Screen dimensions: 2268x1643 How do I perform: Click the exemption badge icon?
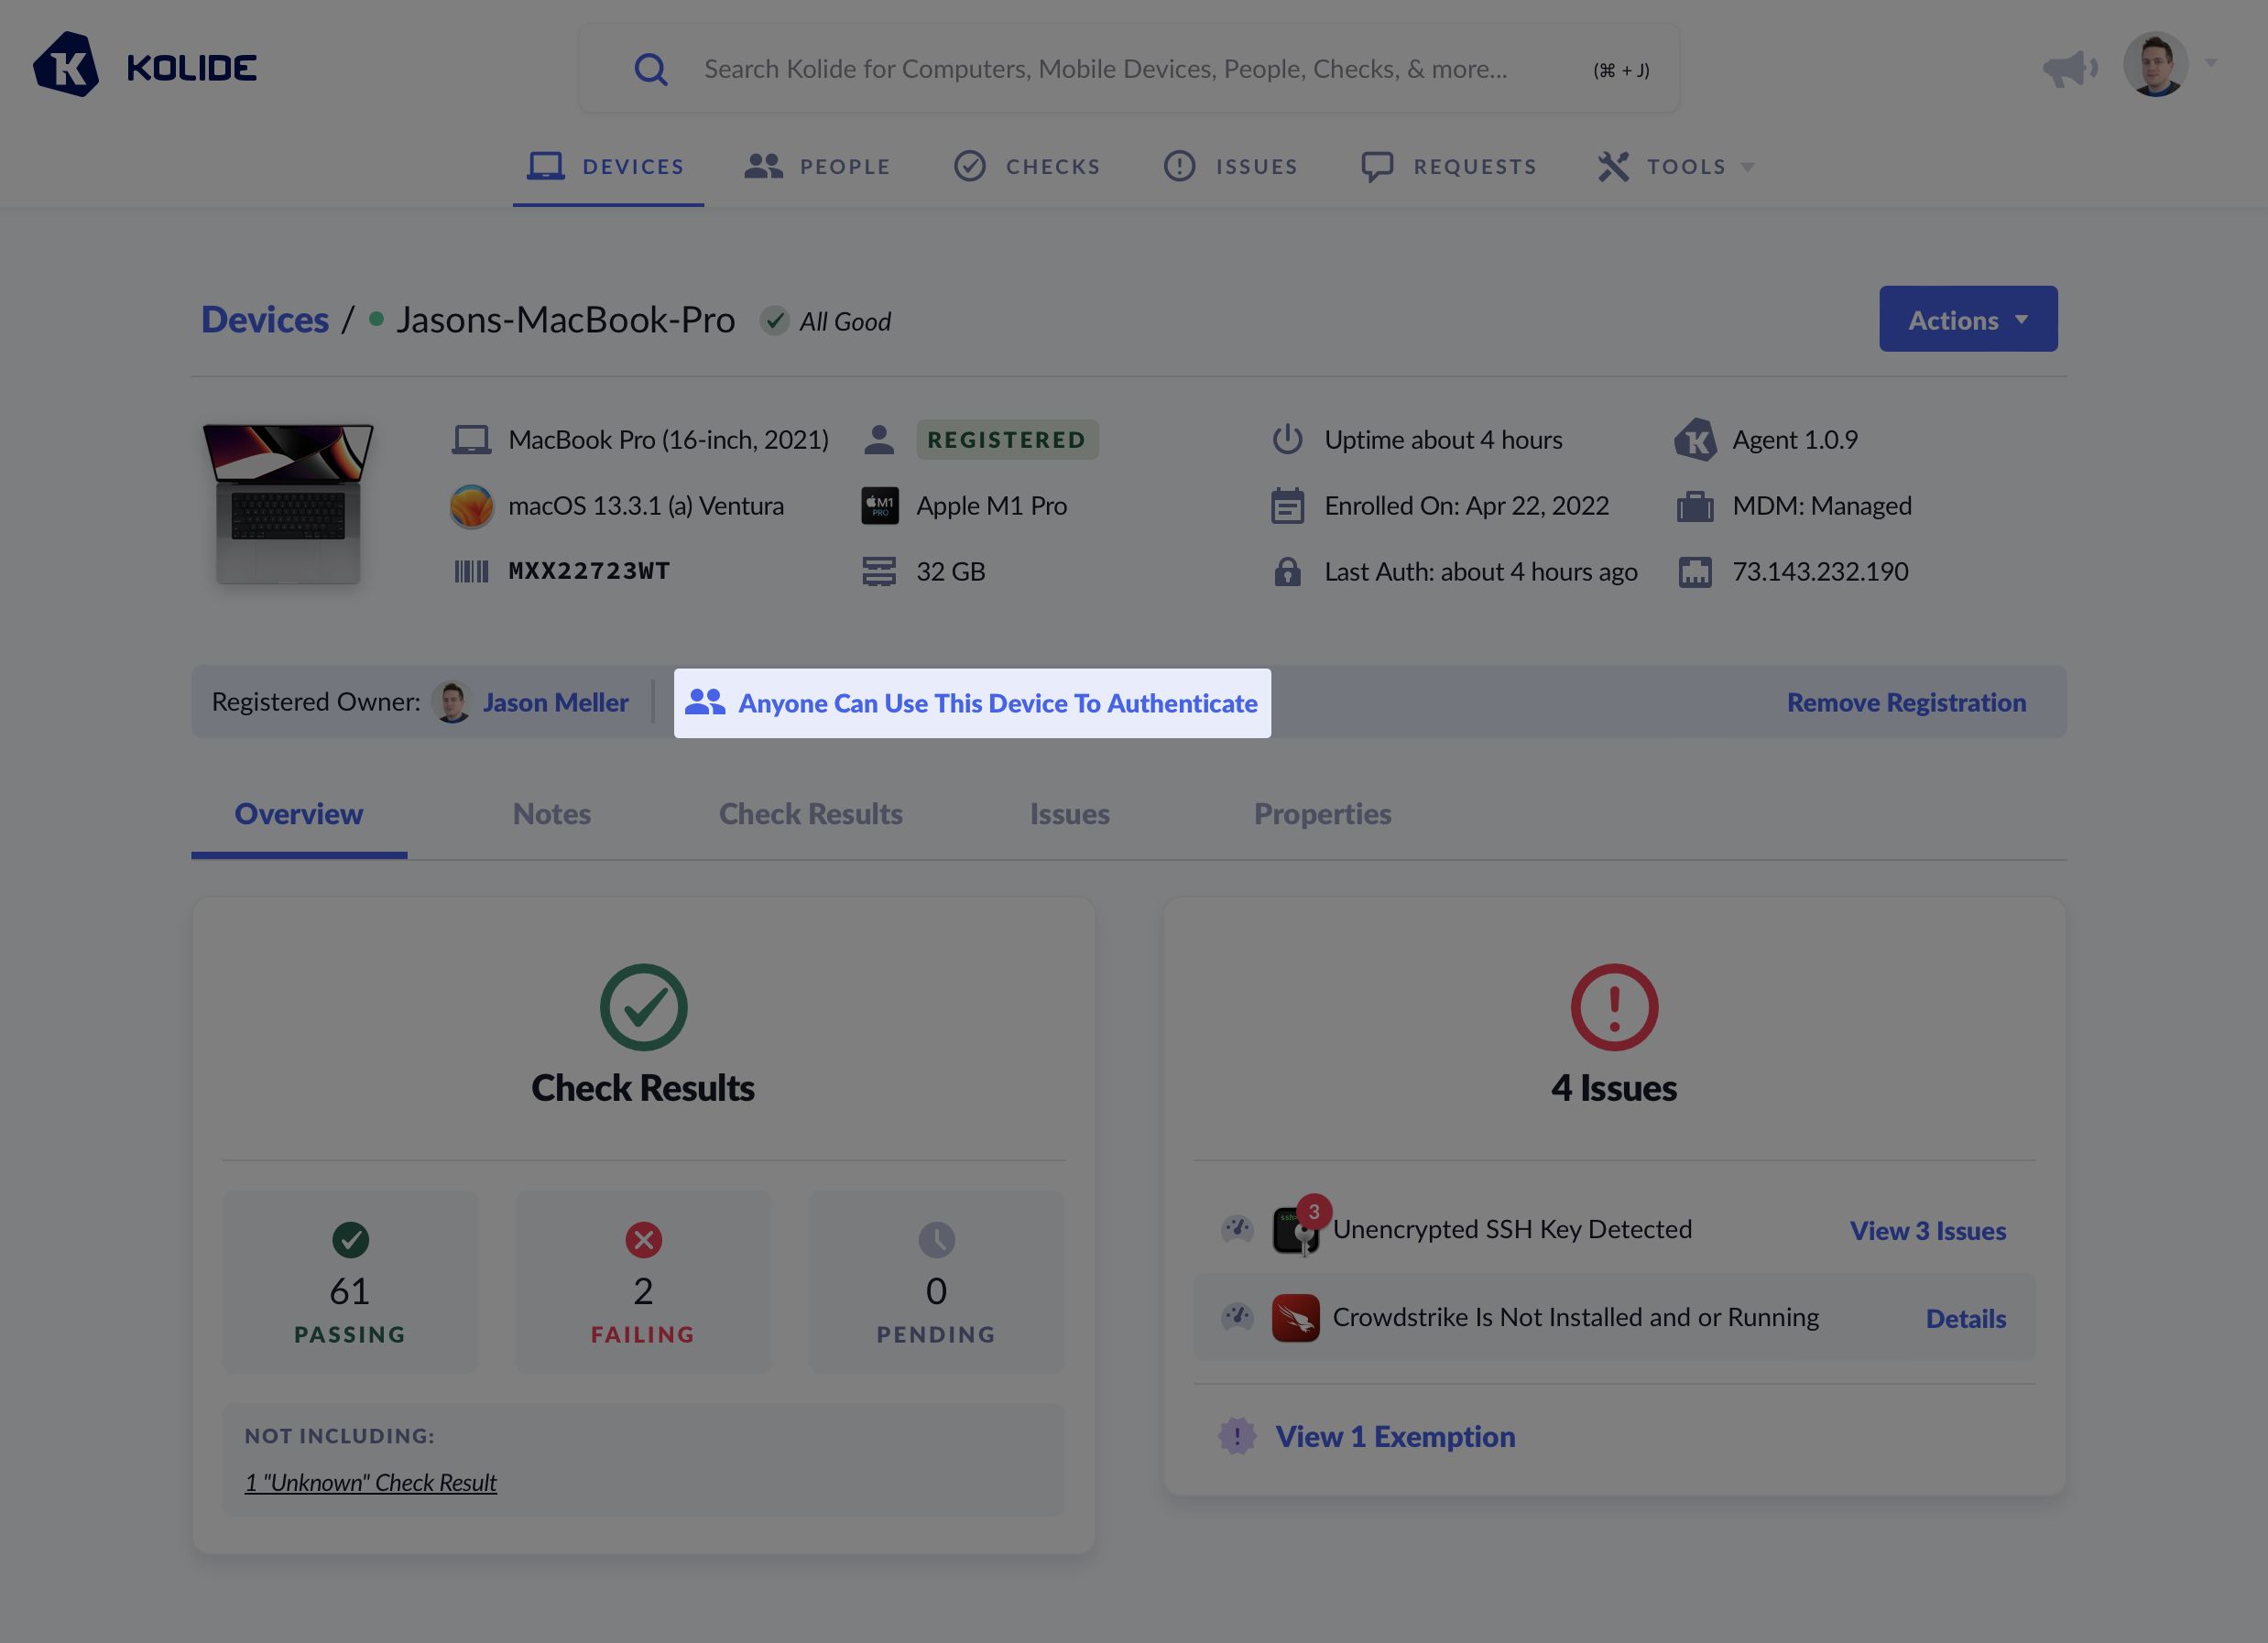(1237, 1436)
